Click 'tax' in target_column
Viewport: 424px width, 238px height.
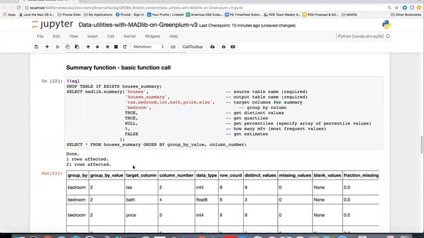click(129, 187)
